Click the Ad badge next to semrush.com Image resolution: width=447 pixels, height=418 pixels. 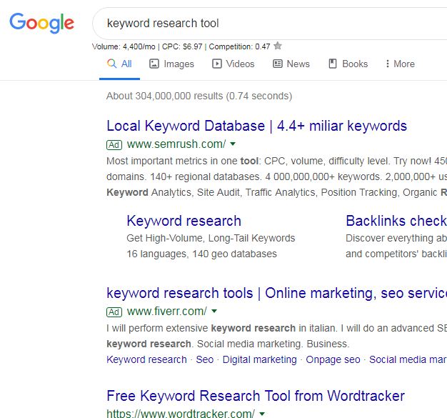coord(114,145)
